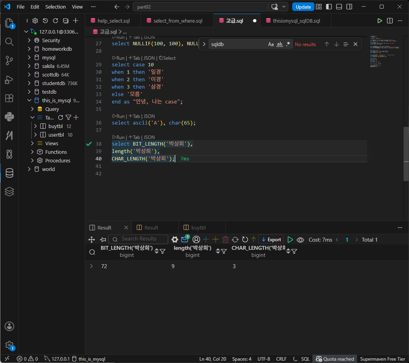The width and height of the screenshot is (409, 363).
Task: Open the Extensions view
Action: (x=9, y=98)
